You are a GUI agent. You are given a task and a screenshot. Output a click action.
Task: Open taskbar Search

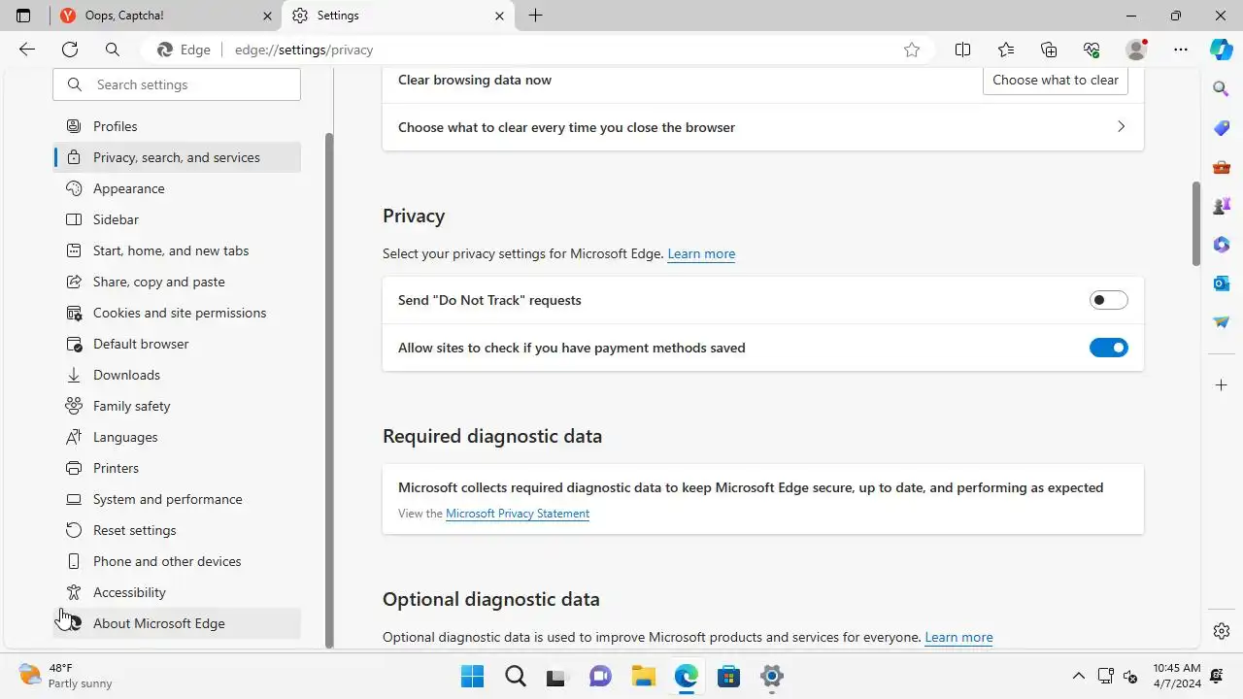(515, 676)
